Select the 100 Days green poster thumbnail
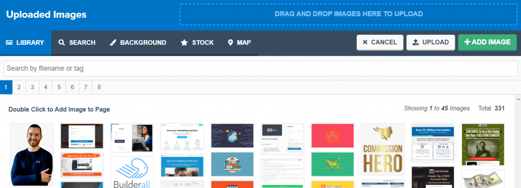 pos(483,144)
